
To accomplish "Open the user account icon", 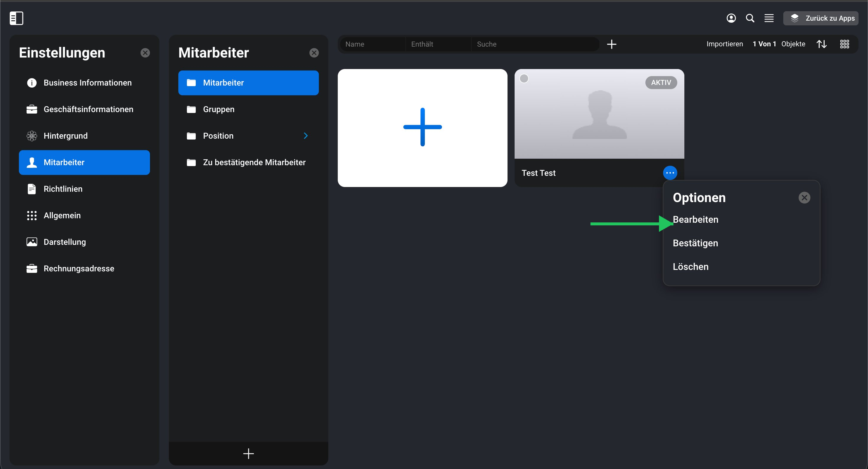I will click(731, 18).
